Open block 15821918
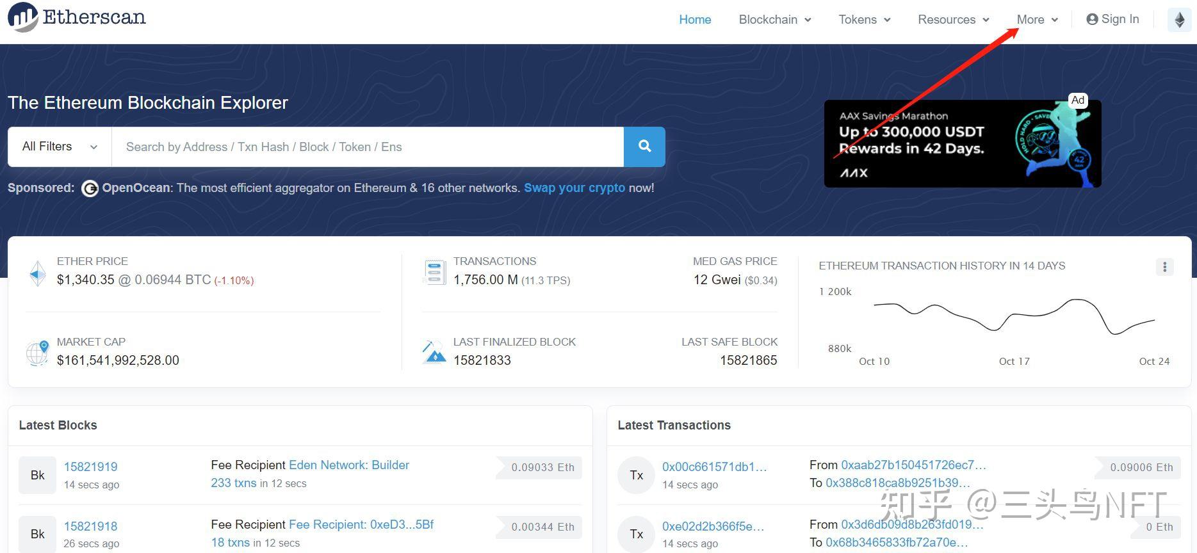 click(91, 527)
